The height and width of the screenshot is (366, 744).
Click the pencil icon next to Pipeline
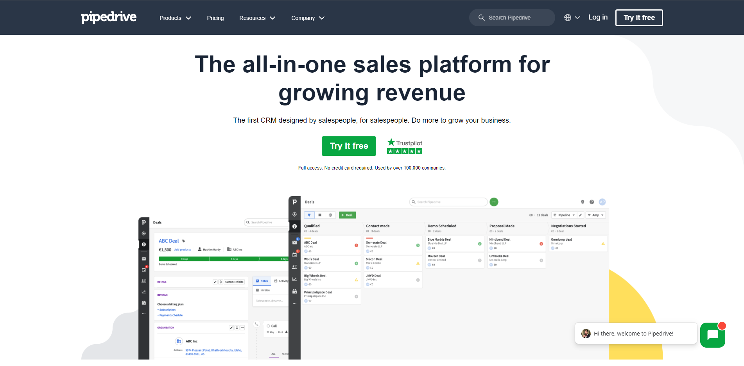click(x=581, y=215)
